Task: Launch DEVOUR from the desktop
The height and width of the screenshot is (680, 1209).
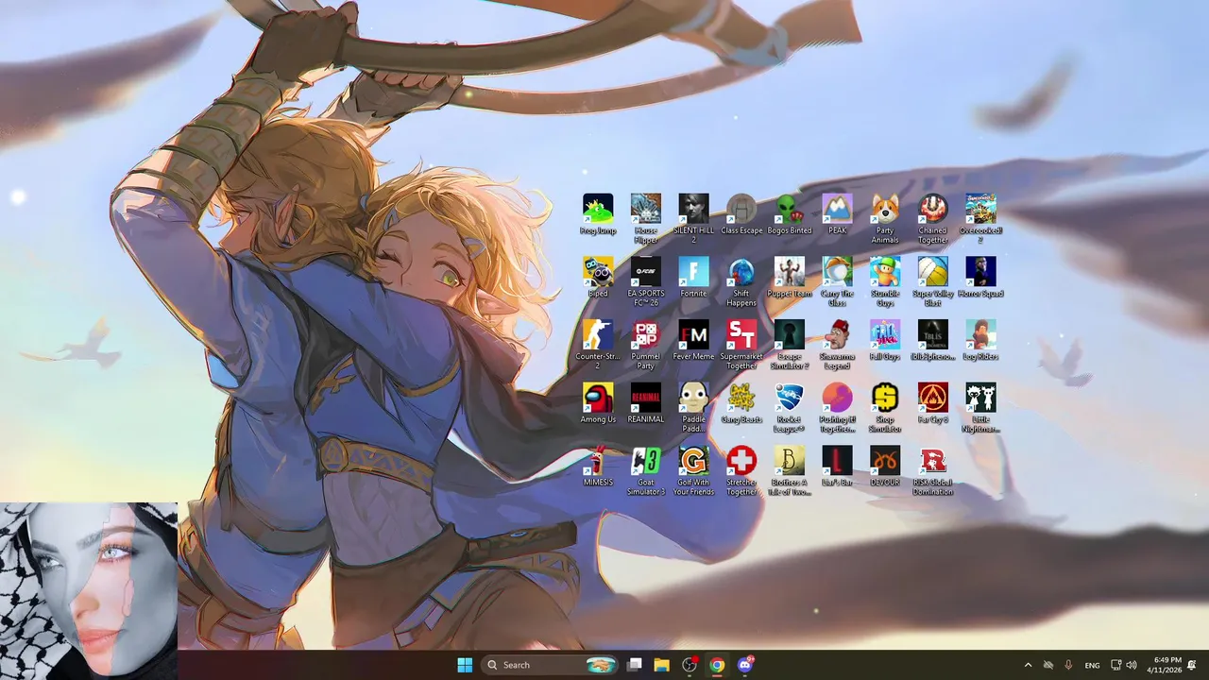Action: coord(885,467)
